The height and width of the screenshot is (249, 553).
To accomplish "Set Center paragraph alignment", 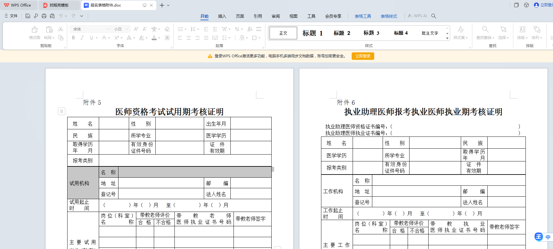I will tap(189, 38).
